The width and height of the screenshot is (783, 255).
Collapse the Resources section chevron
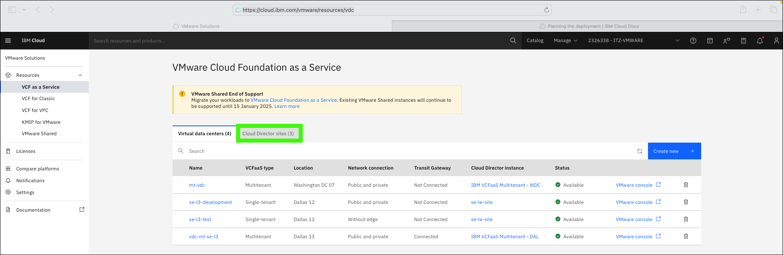pyautogui.click(x=81, y=75)
